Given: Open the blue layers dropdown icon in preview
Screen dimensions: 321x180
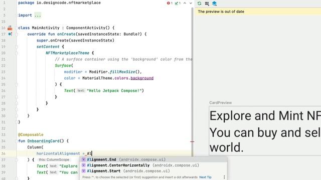Looking at the screenshot, I should click(x=214, y=3).
